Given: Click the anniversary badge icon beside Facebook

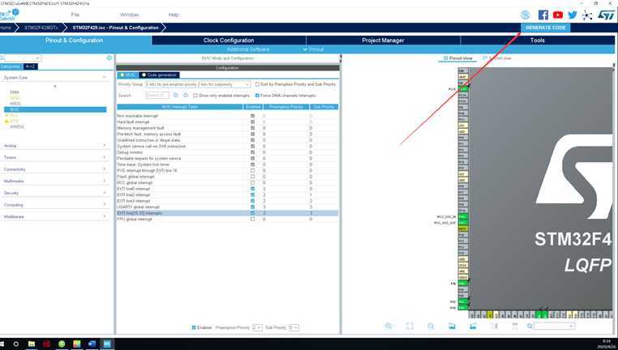Looking at the screenshot, I should pos(526,15).
